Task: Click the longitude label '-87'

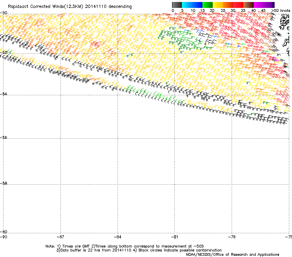Action: coord(60,237)
